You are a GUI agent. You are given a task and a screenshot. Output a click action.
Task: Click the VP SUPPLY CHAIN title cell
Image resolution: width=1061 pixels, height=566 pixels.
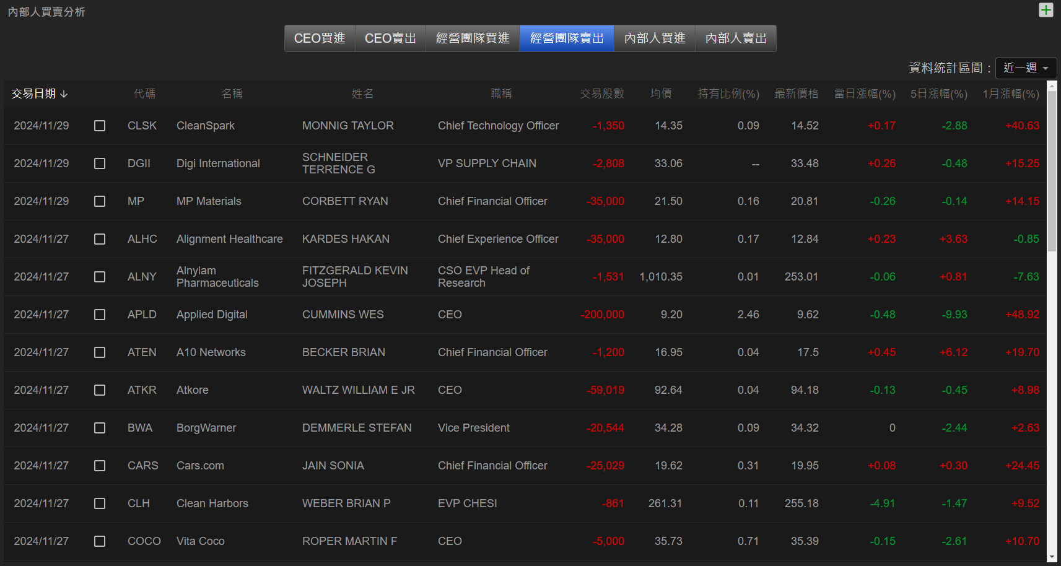487,163
